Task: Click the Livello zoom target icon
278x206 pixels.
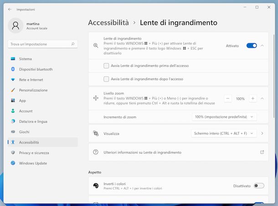Action: pos(96,98)
